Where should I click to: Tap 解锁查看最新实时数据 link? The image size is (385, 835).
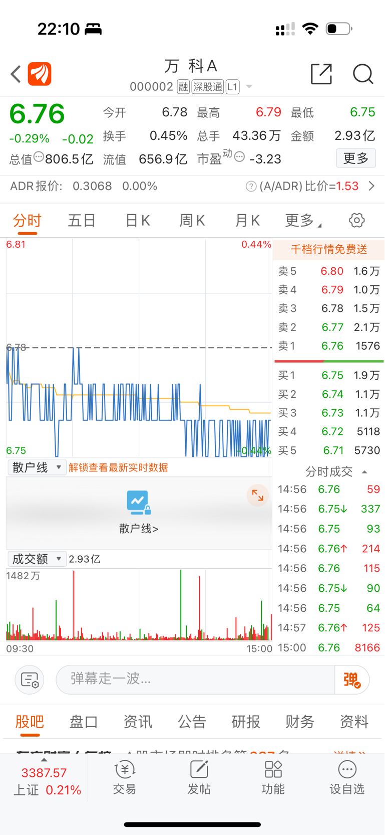[x=118, y=467]
